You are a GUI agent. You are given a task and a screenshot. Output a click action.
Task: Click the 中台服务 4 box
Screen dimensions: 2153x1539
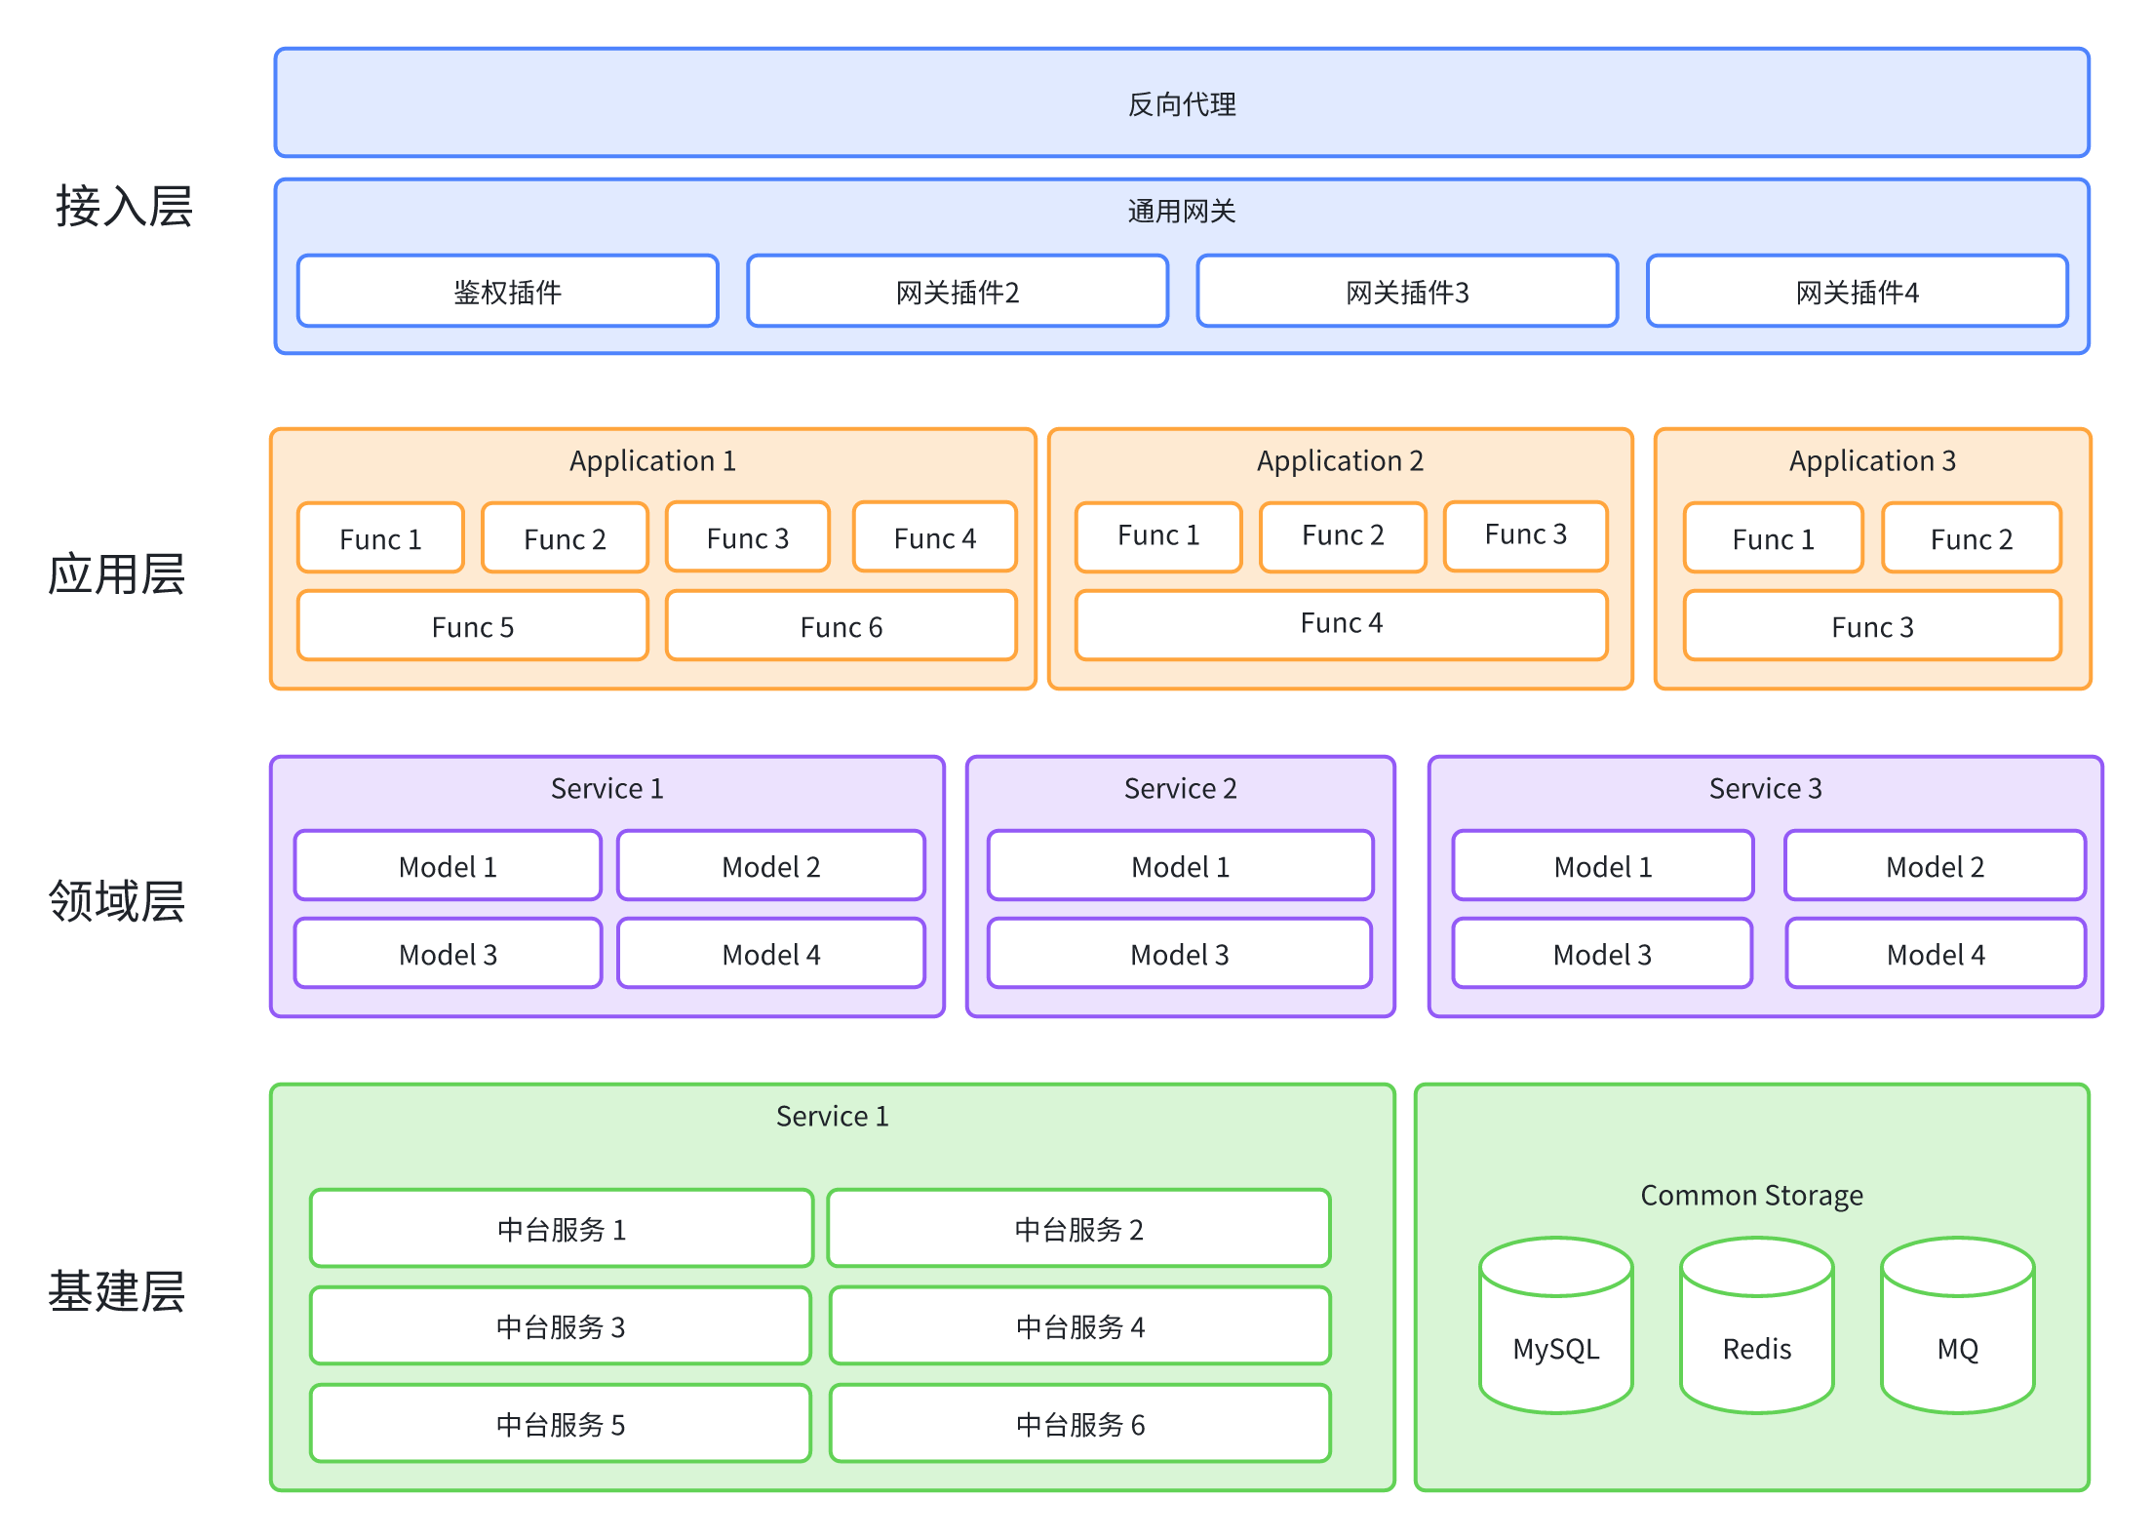(x=1079, y=1326)
